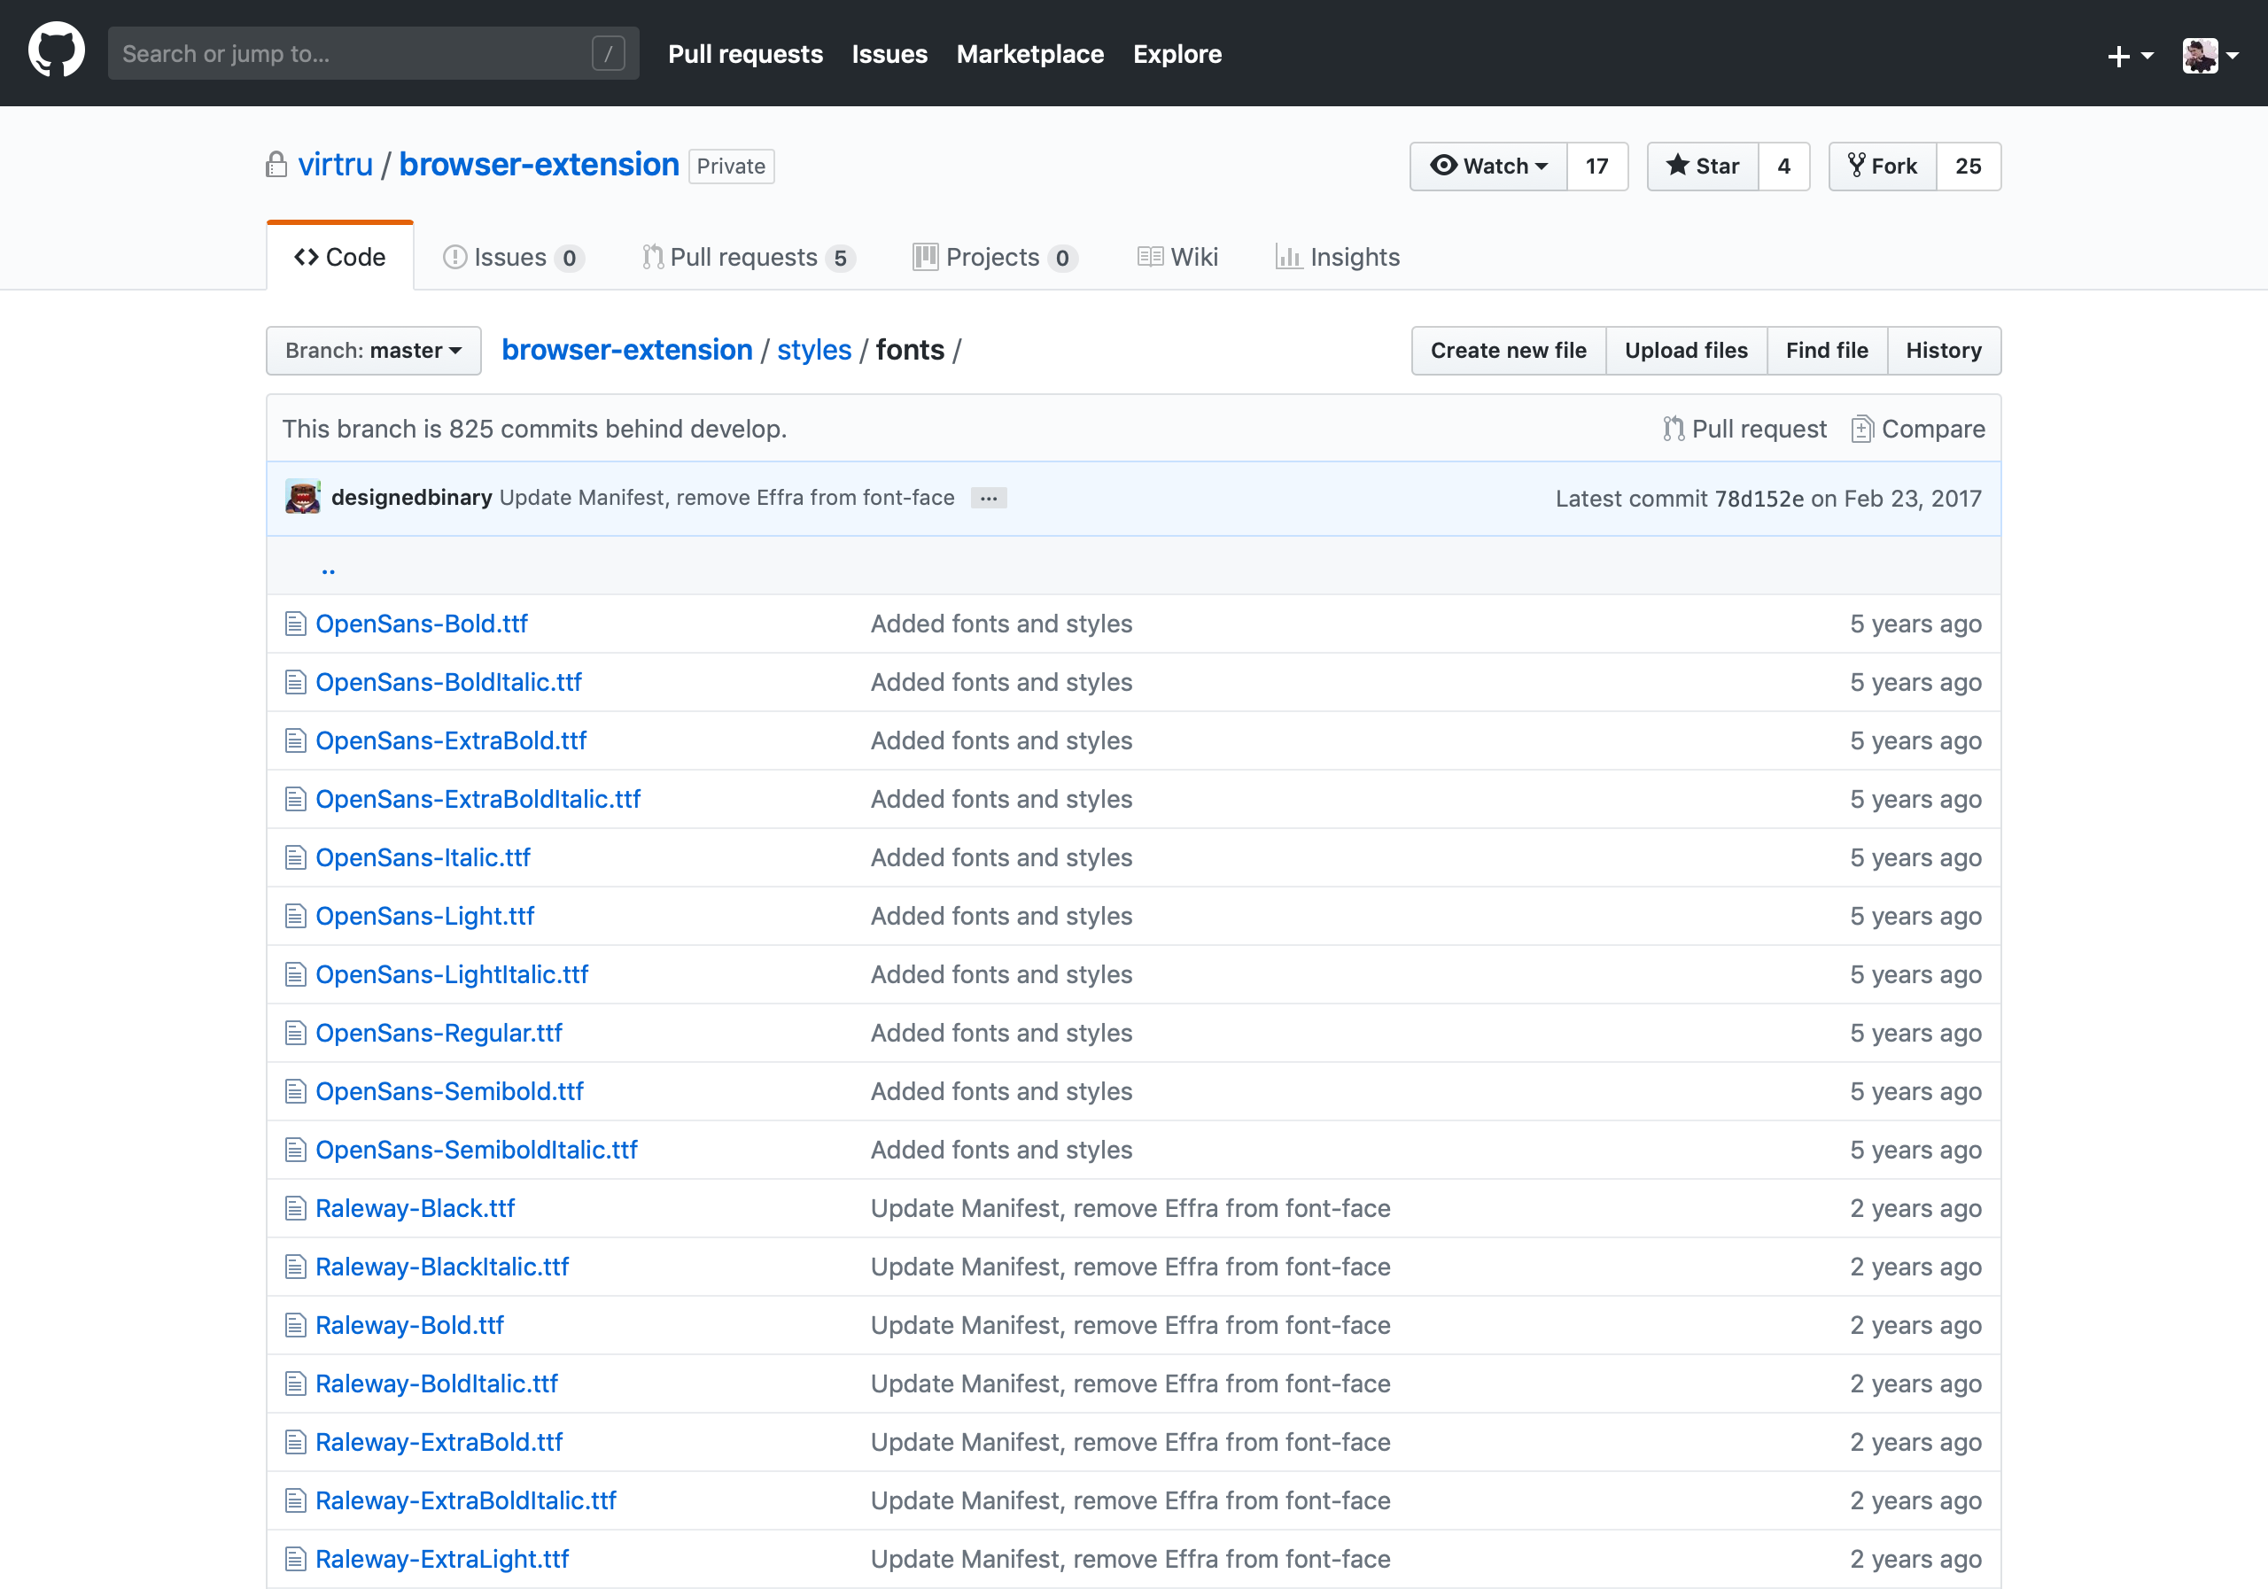Open 'Added fonts and styles' commit for OpenSans-Bold.ttf

point(1002,624)
